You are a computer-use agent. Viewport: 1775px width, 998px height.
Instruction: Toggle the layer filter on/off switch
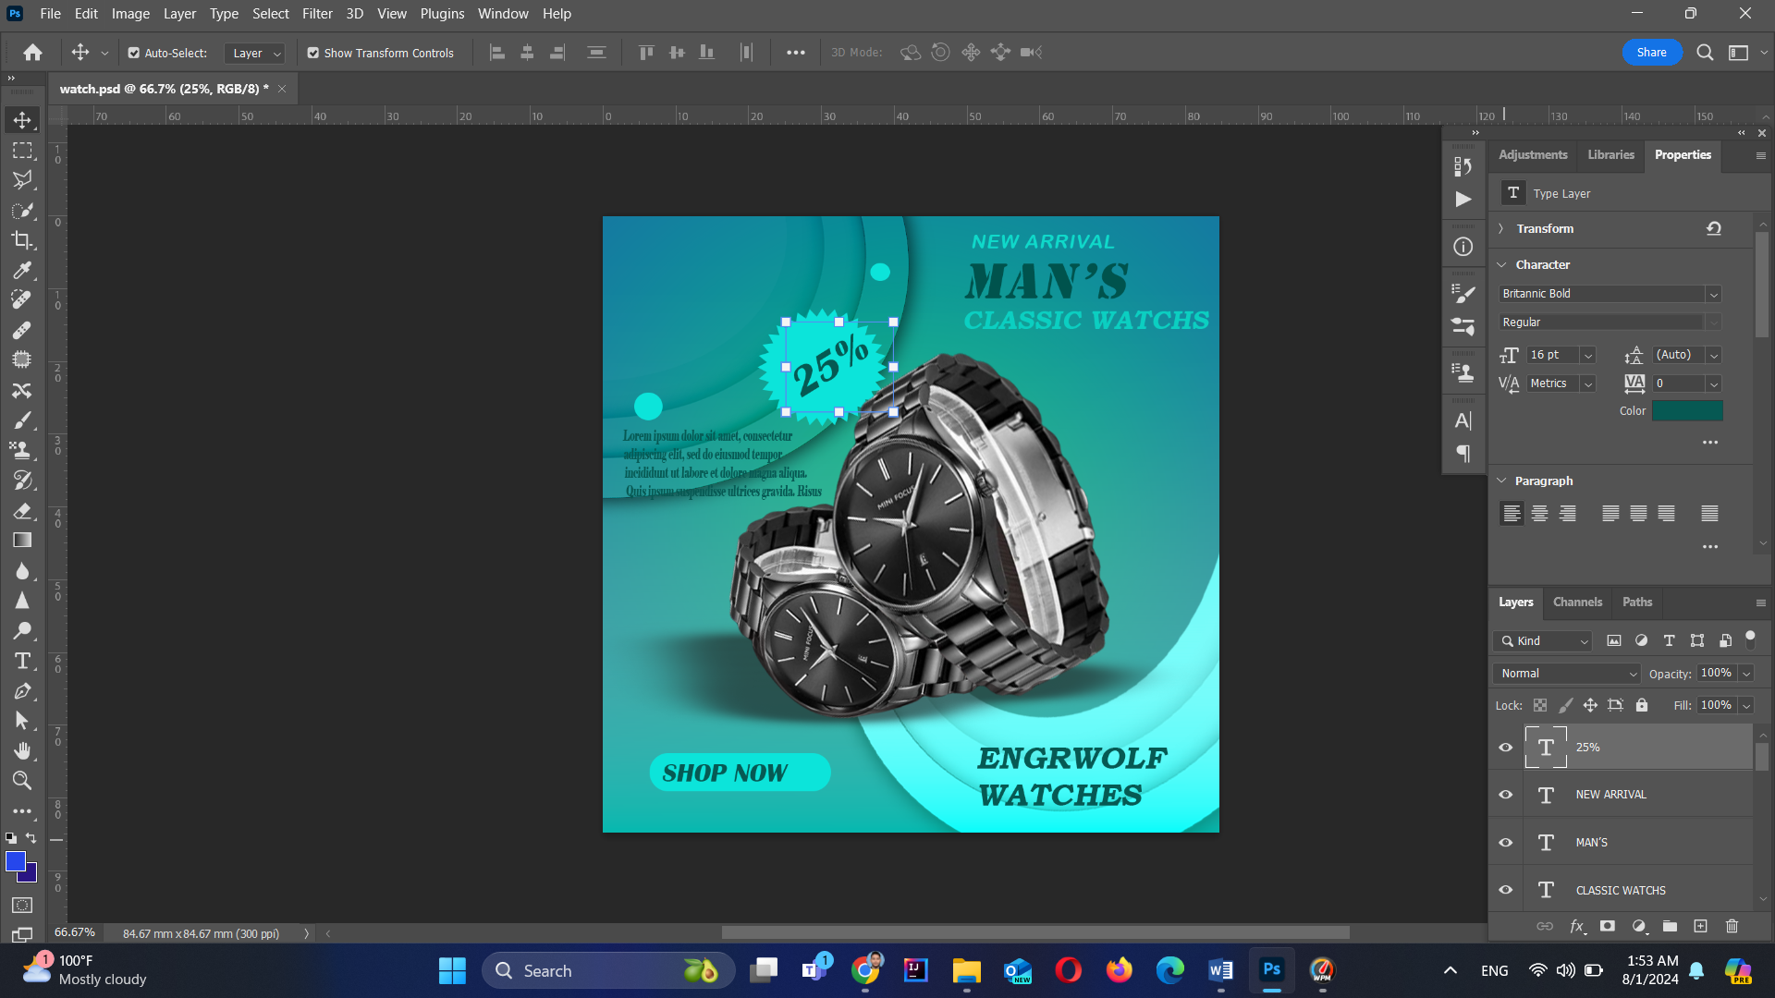pos(1750,639)
